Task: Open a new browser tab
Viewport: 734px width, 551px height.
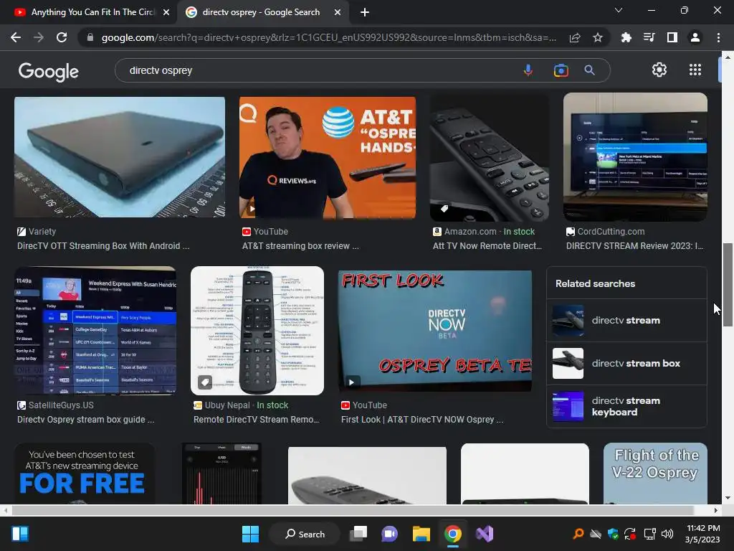Action: (365, 12)
